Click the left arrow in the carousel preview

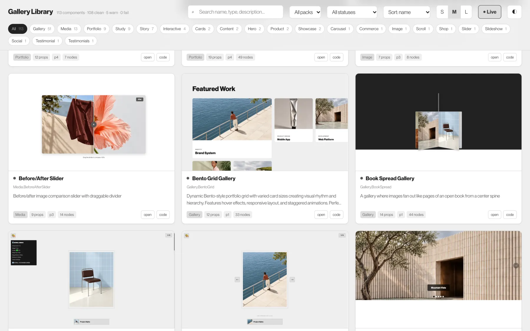[x=237, y=280]
